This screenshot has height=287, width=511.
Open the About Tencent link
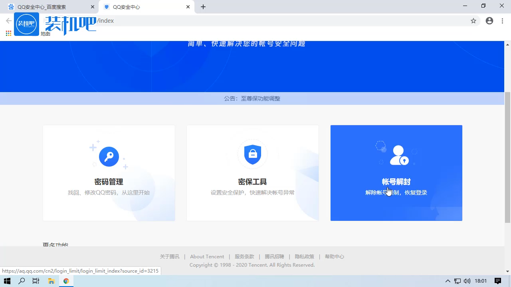tap(207, 256)
